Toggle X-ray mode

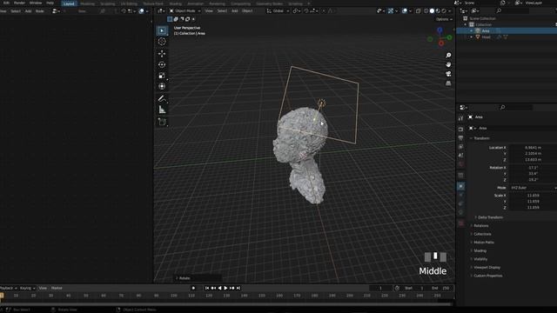pos(418,11)
